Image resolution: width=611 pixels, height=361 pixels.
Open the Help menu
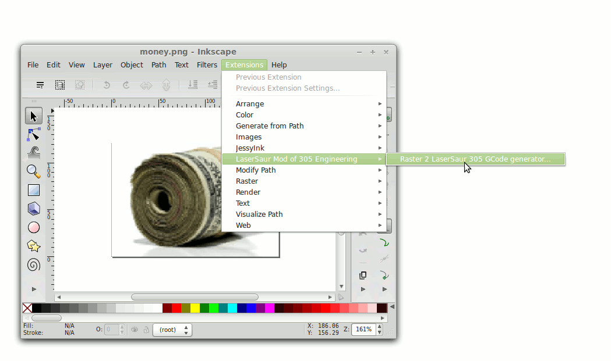tap(279, 65)
